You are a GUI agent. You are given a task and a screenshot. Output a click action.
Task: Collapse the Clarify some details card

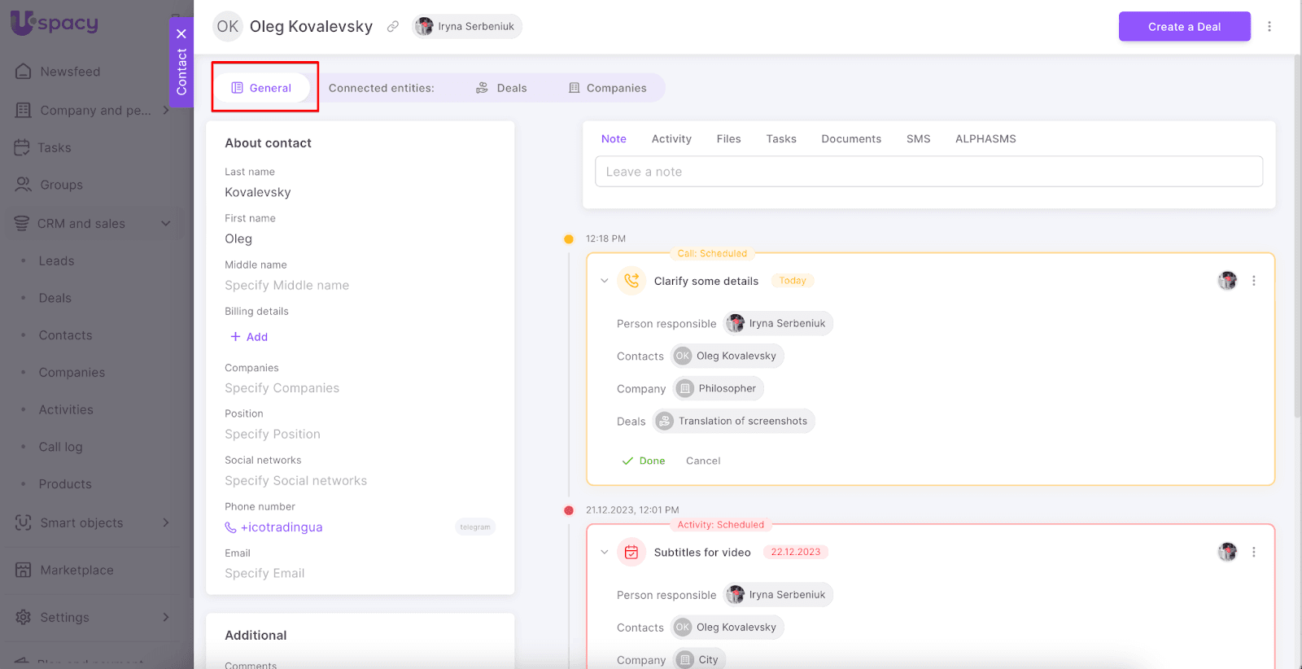click(604, 281)
